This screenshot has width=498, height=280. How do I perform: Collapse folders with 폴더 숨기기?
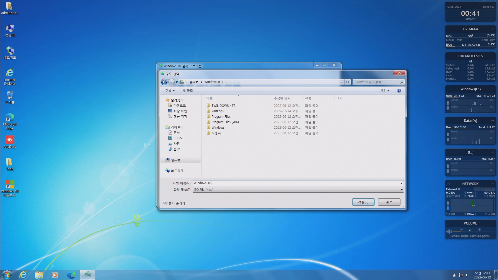point(174,203)
